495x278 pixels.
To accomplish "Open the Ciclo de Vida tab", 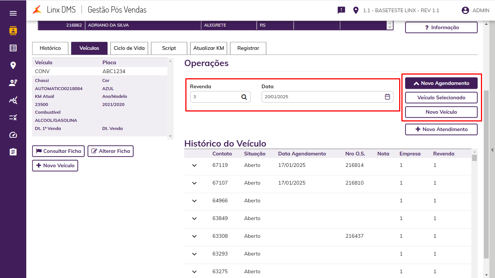I will point(129,48).
